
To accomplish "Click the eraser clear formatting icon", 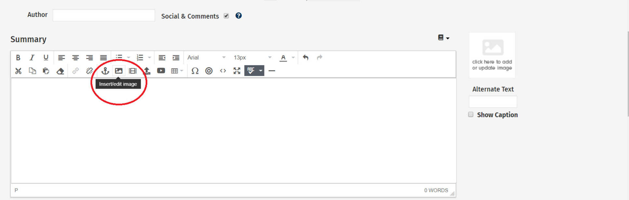I will [60, 71].
